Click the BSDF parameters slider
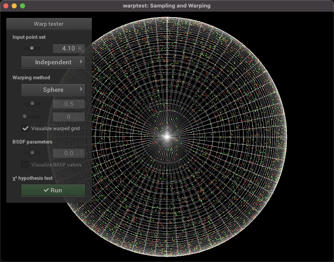The image size is (334, 262). (x=32, y=153)
